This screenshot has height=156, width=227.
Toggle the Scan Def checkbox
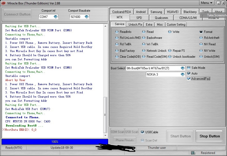pos(143,140)
